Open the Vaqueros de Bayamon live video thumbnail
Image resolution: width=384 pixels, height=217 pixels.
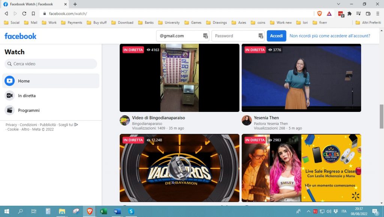pyautogui.click(x=179, y=168)
